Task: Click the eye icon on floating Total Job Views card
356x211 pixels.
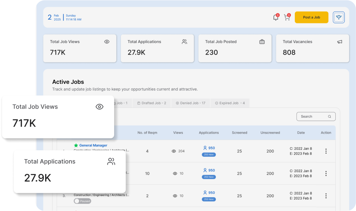Action: click(100, 107)
